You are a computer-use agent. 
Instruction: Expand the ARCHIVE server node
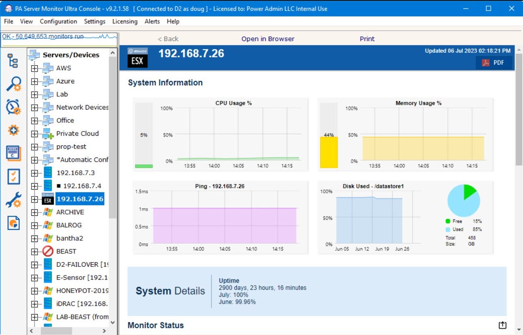pos(34,212)
